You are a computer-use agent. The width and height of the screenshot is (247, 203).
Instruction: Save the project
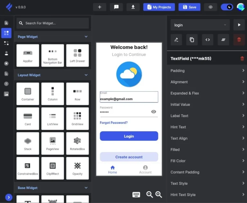click(x=189, y=7)
